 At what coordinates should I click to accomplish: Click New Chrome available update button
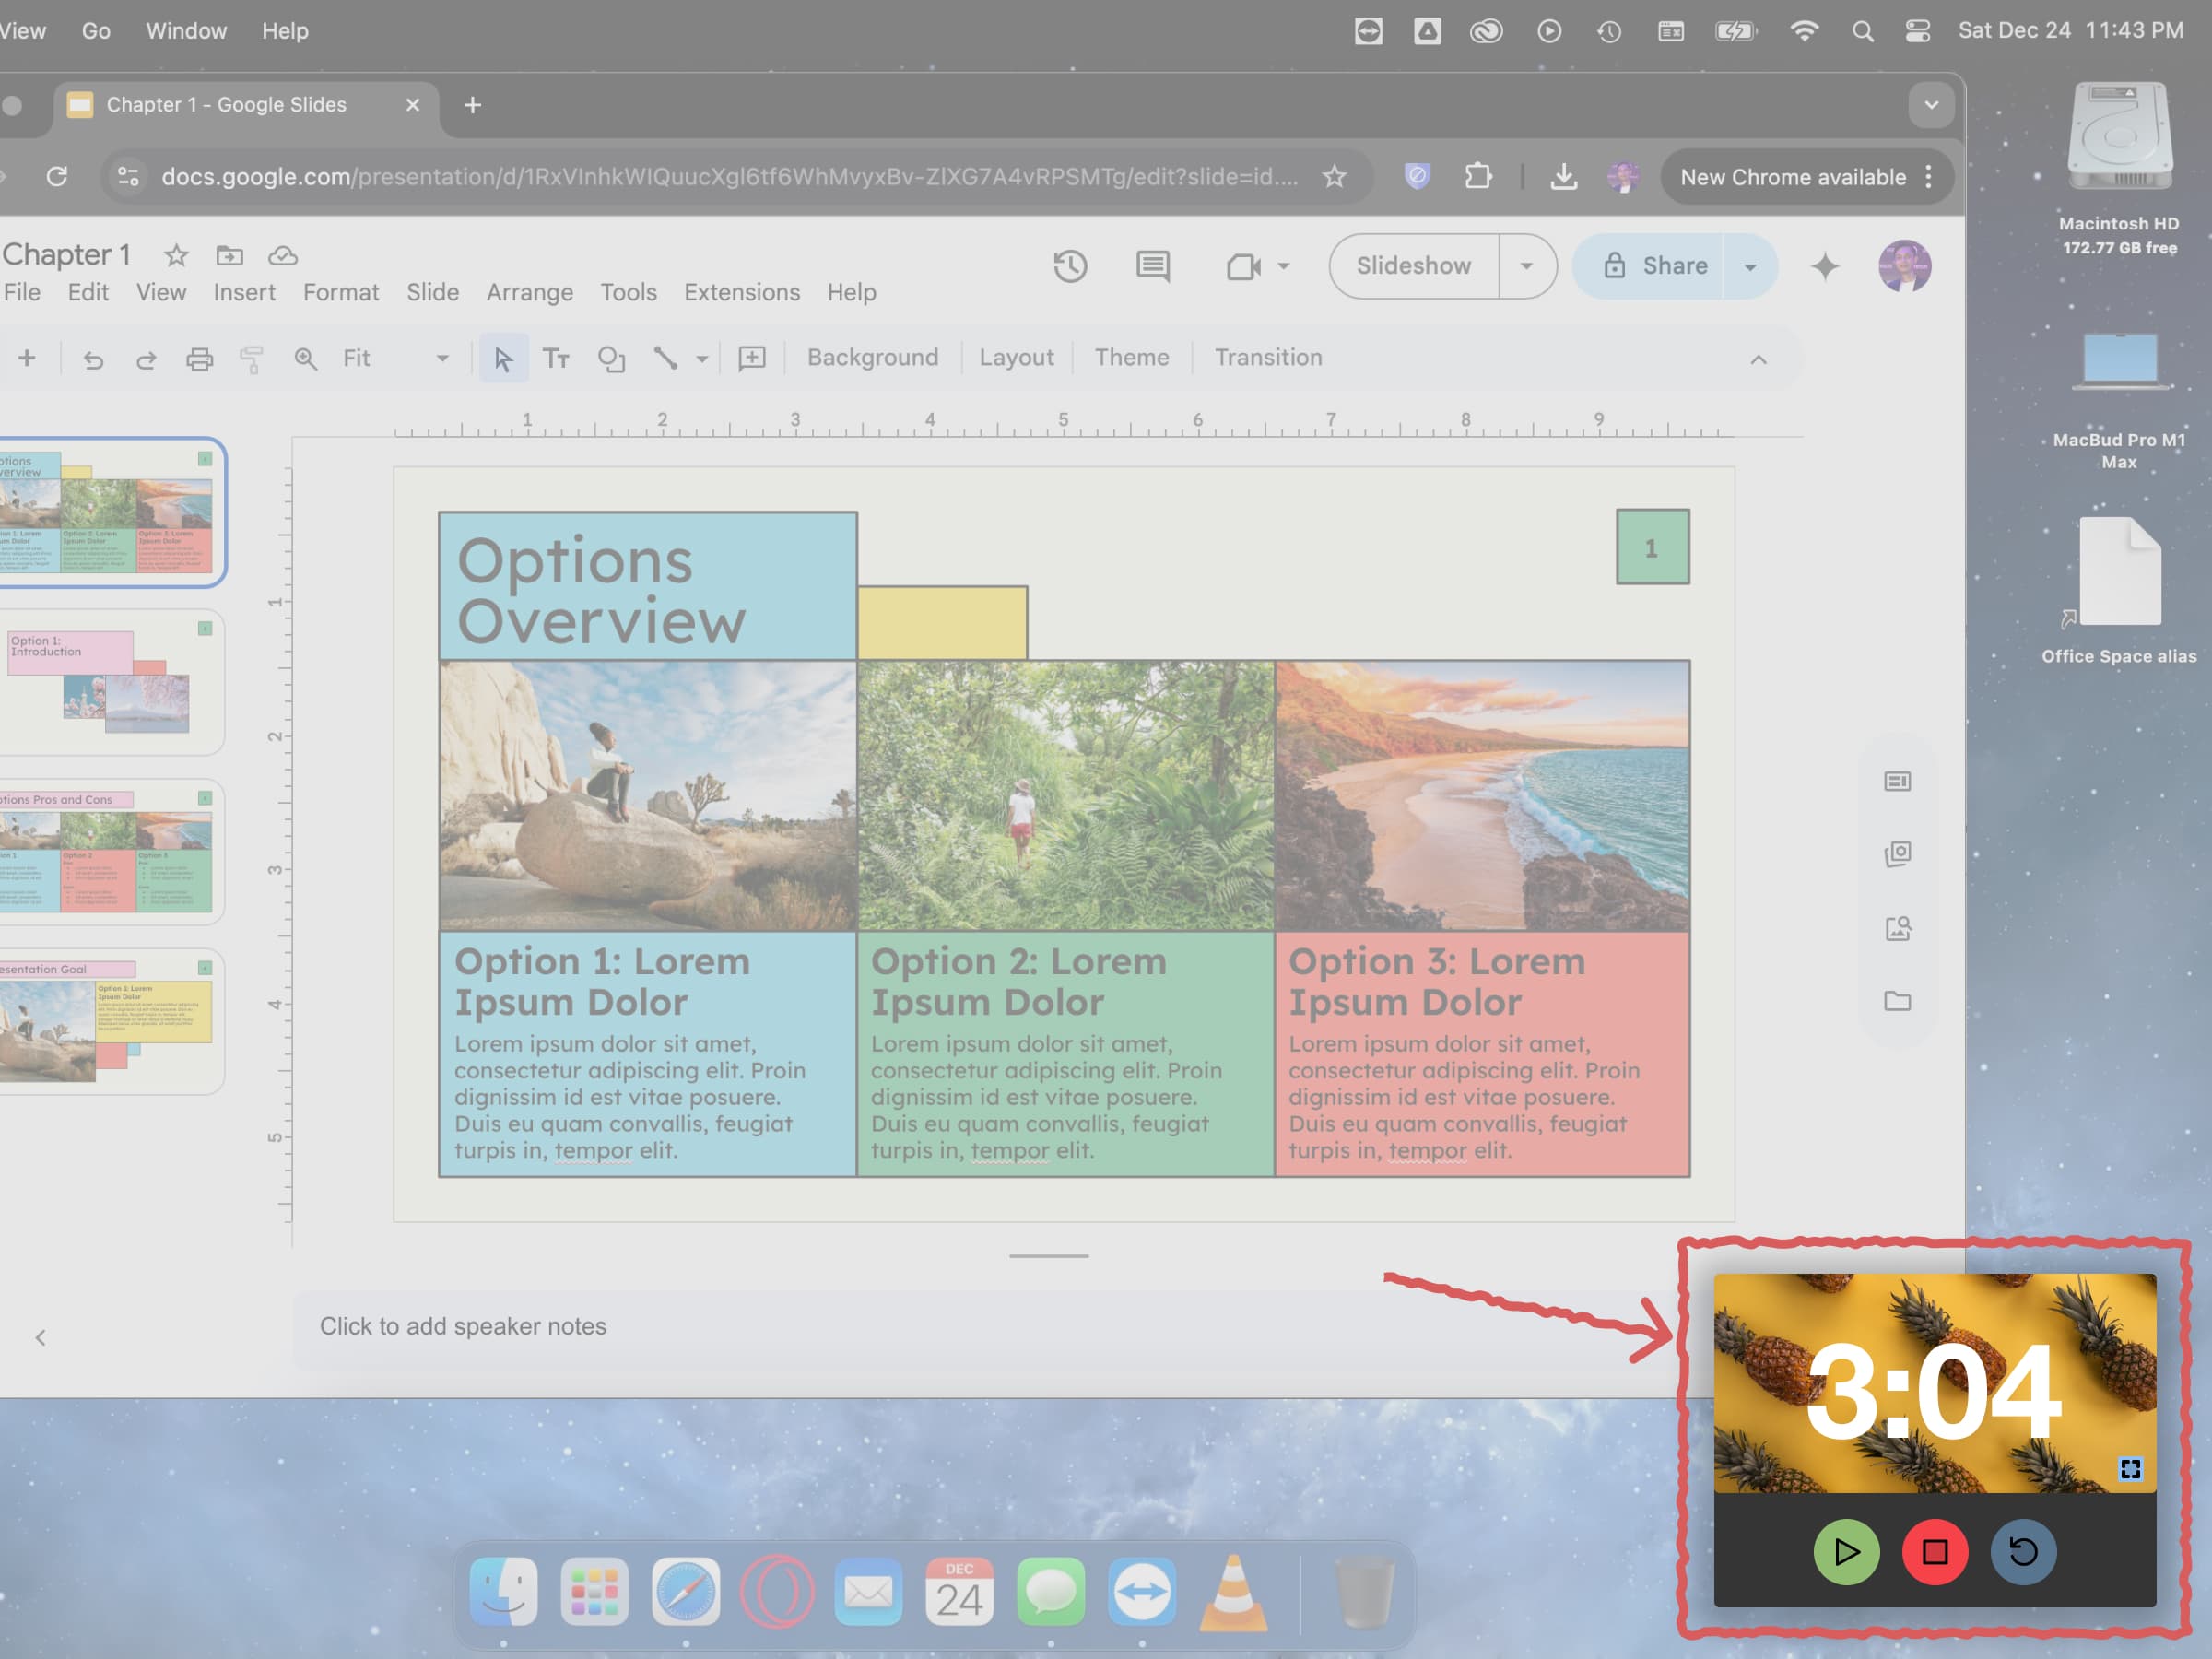[x=1806, y=177]
